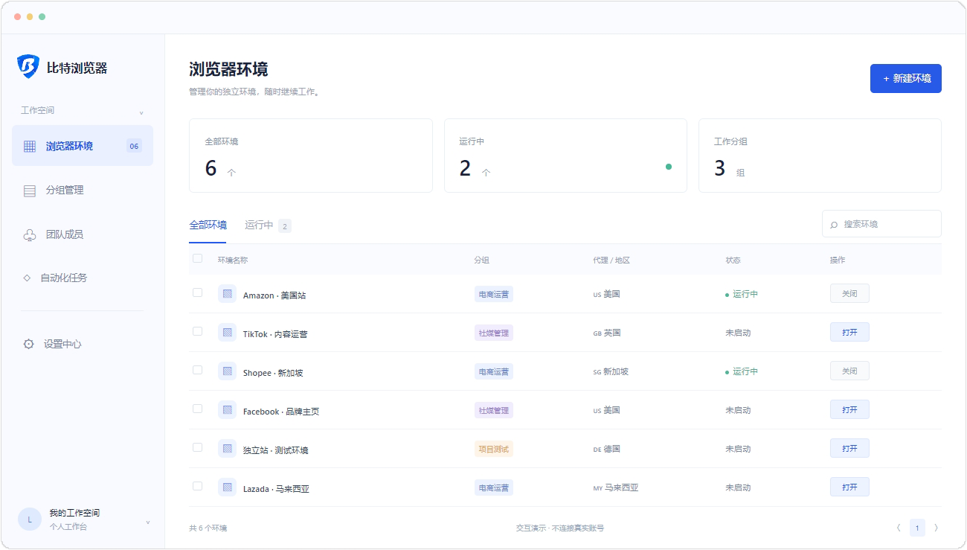Click 打开 for Facebook · 品牌主页
This screenshot has width=967, height=550.
tap(849, 409)
